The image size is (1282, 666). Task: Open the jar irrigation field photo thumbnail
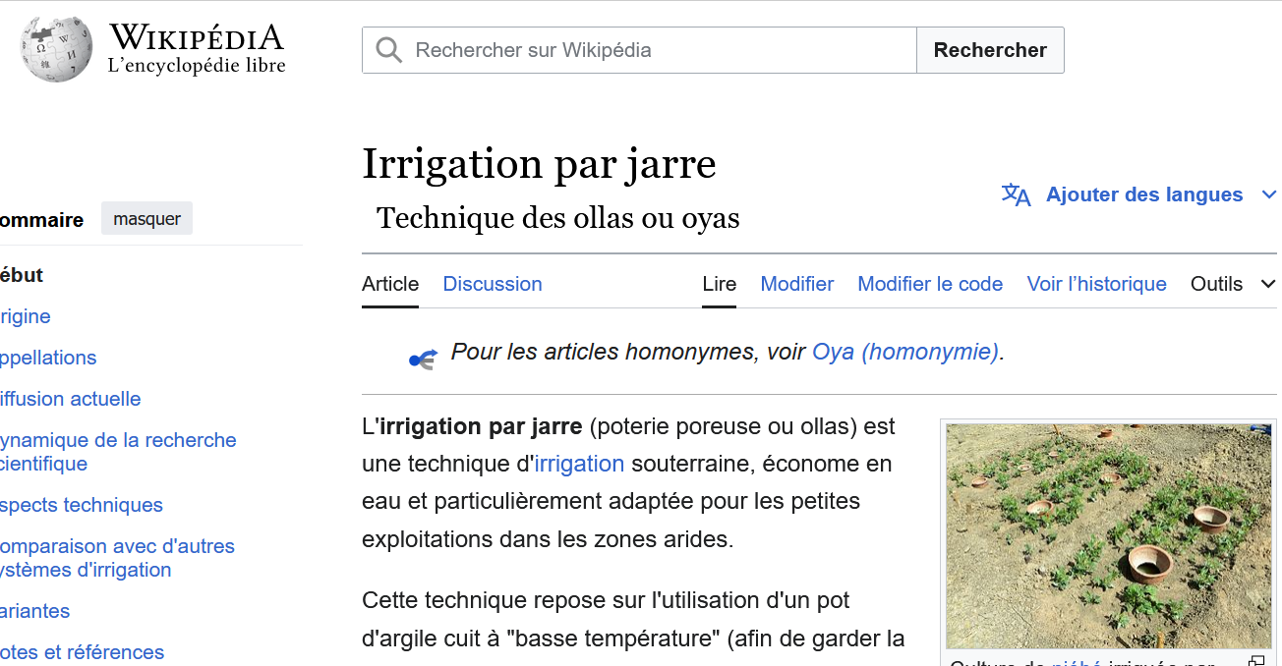click(1108, 535)
